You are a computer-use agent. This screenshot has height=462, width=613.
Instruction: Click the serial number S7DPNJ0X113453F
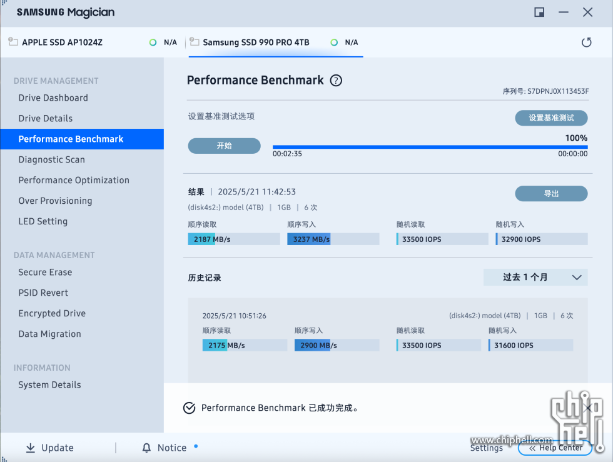558,91
